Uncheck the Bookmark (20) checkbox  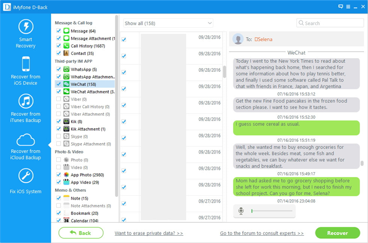click(59, 213)
